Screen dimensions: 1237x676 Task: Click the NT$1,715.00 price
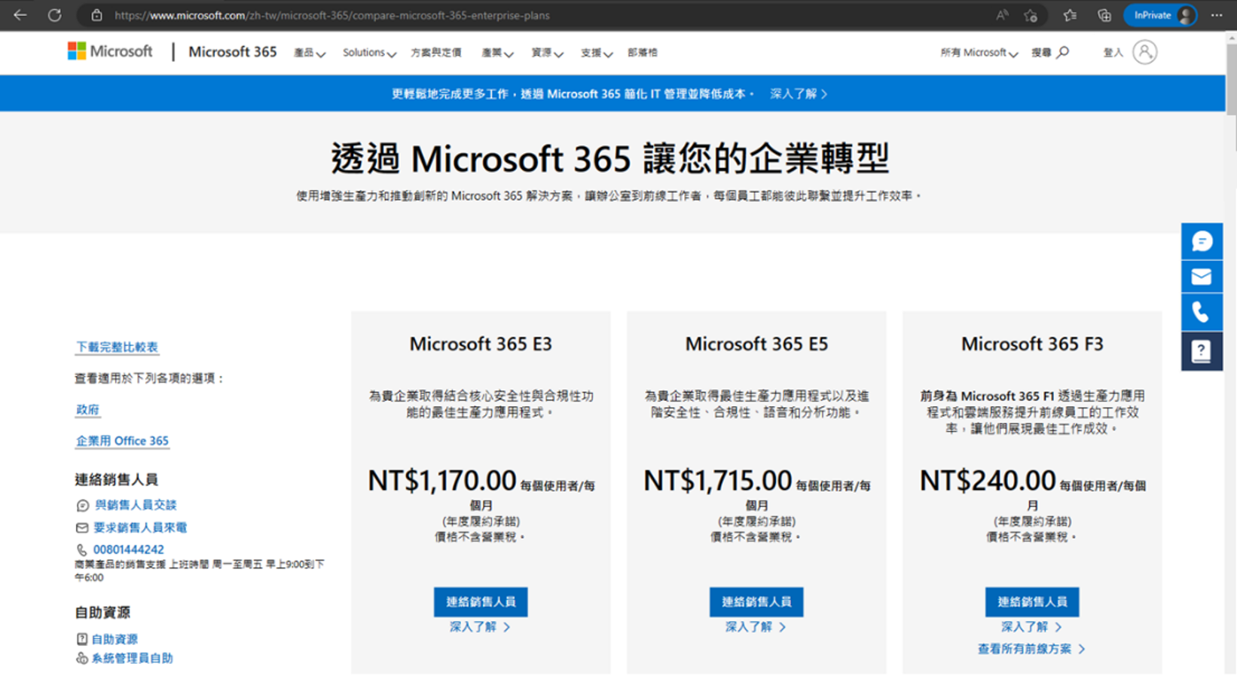pos(717,480)
